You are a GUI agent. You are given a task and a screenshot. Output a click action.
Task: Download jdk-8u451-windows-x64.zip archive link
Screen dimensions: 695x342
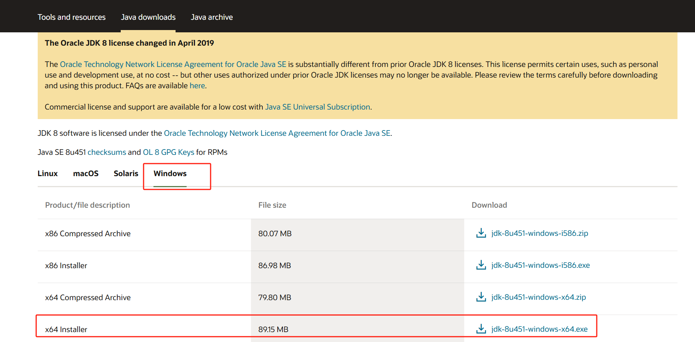[x=538, y=297]
